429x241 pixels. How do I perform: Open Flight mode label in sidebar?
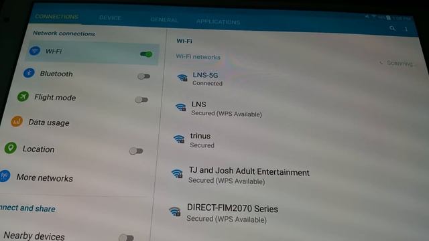click(x=55, y=97)
